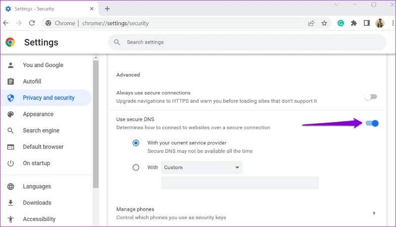The image size is (396, 227).
Task: Open Appearance settings
Action: 38,114
